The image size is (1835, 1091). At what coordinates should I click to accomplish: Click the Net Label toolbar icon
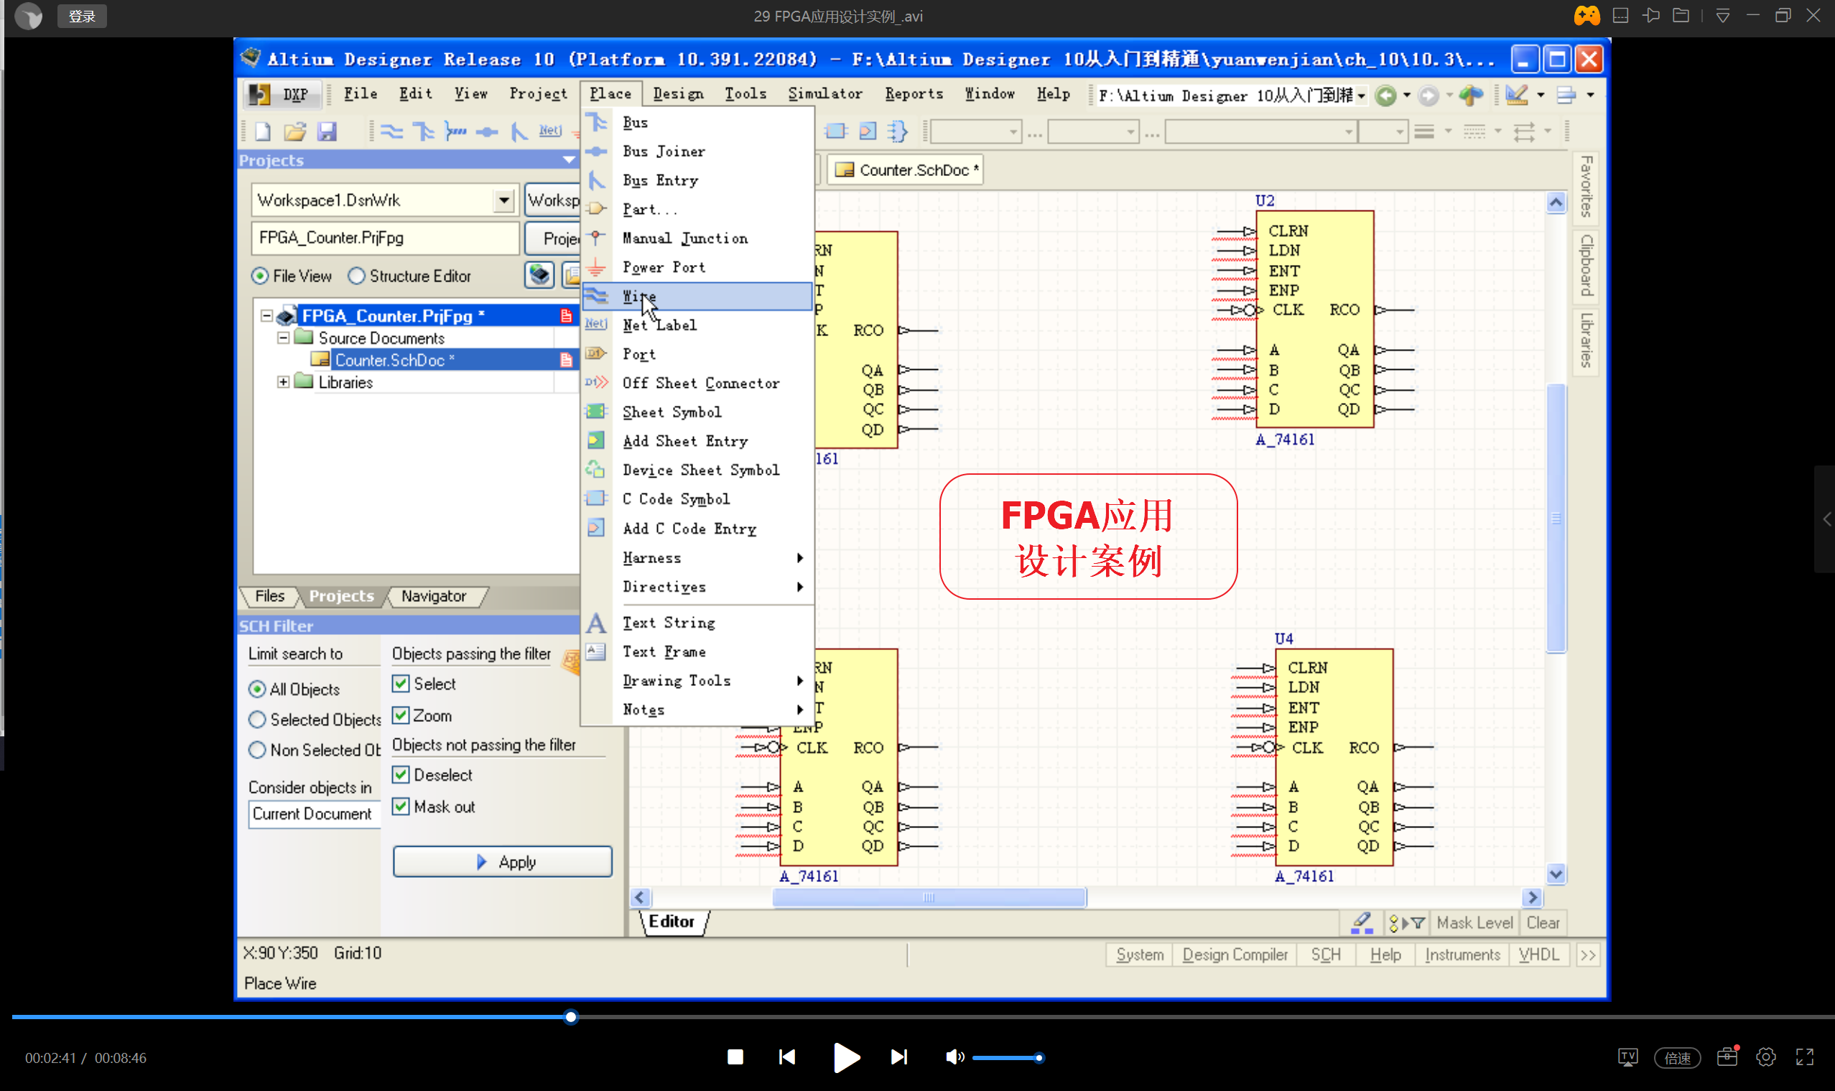coord(550,131)
